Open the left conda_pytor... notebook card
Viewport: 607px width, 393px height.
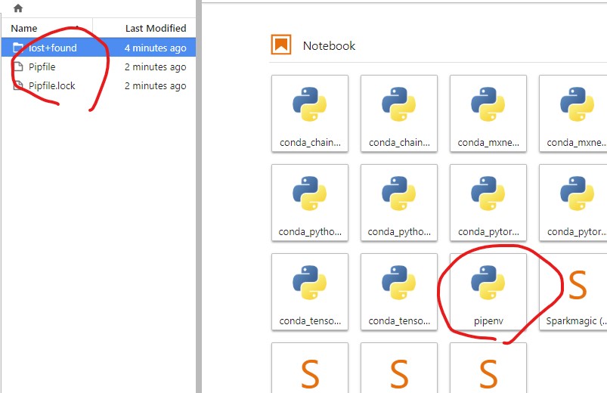pyautogui.click(x=488, y=203)
